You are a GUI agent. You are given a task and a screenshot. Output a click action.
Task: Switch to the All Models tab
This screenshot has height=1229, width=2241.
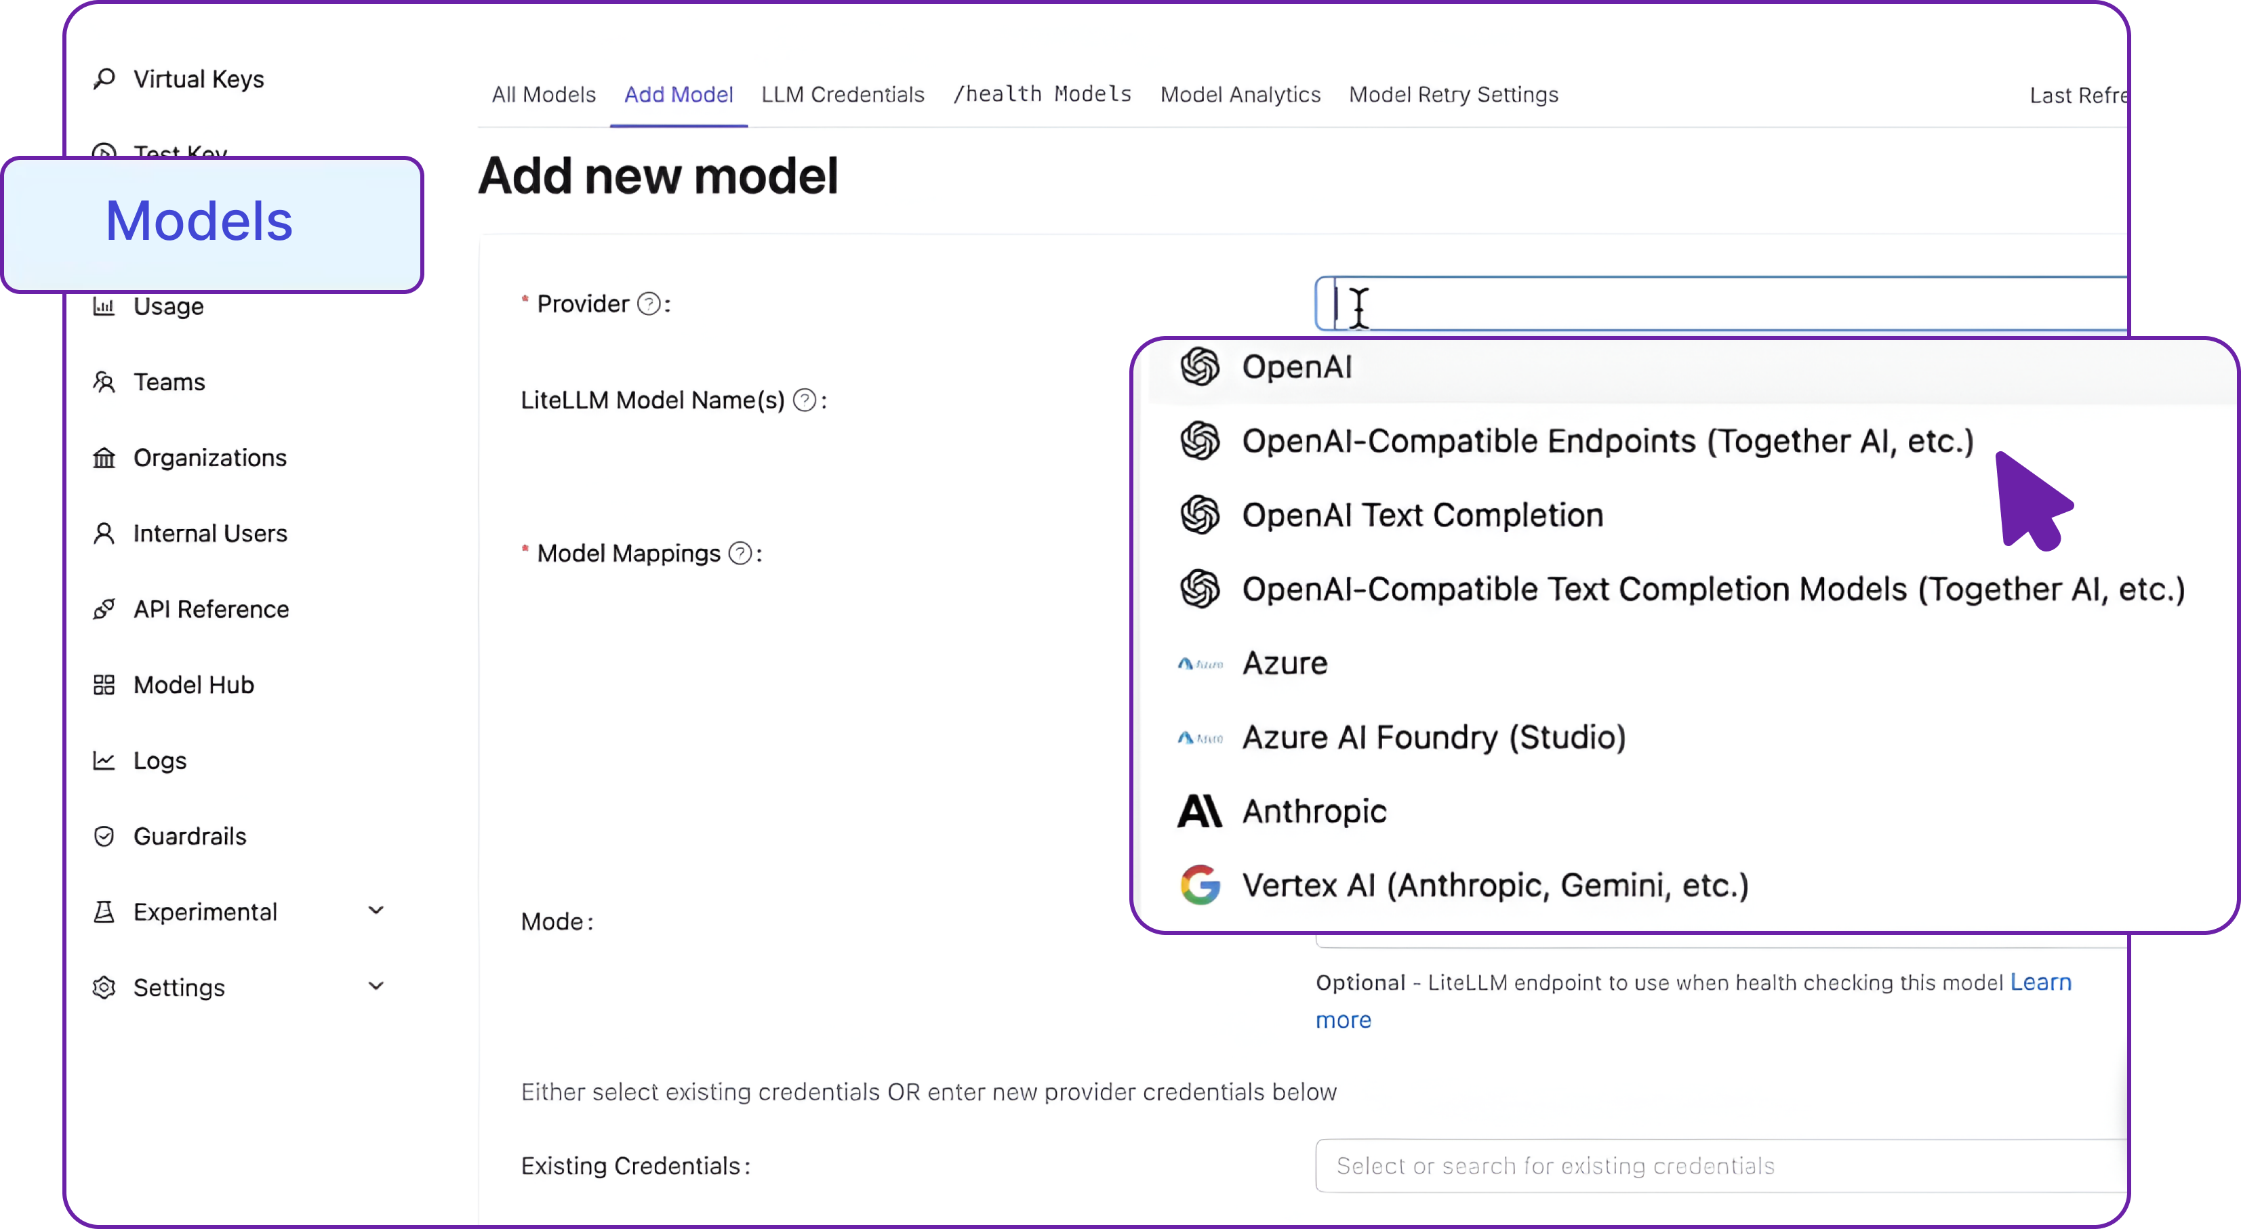543,95
